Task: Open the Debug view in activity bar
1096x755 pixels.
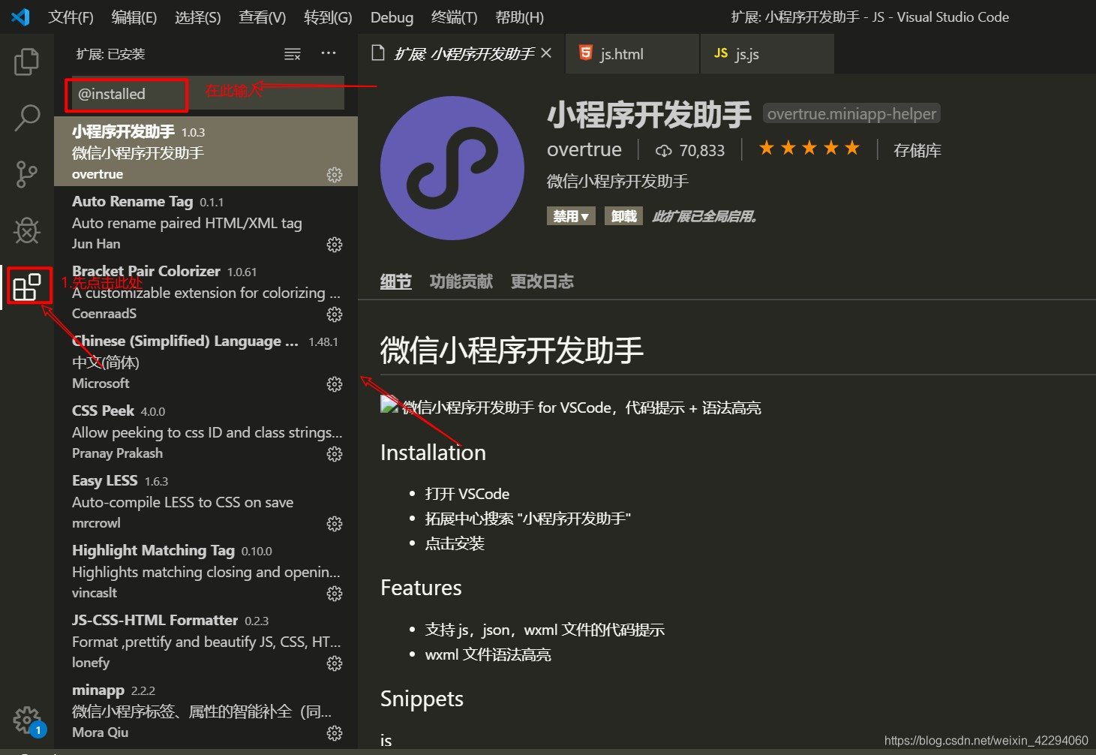Action: coord(27,230)
